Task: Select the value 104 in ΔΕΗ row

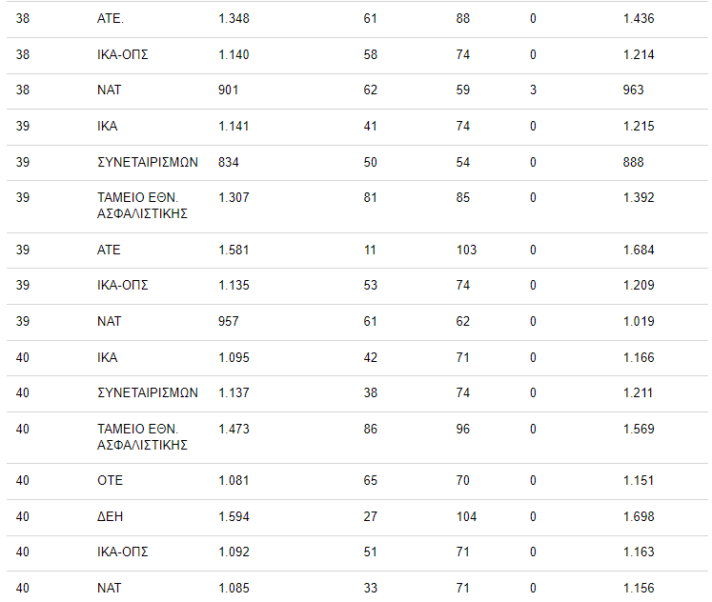Action: 466,517
